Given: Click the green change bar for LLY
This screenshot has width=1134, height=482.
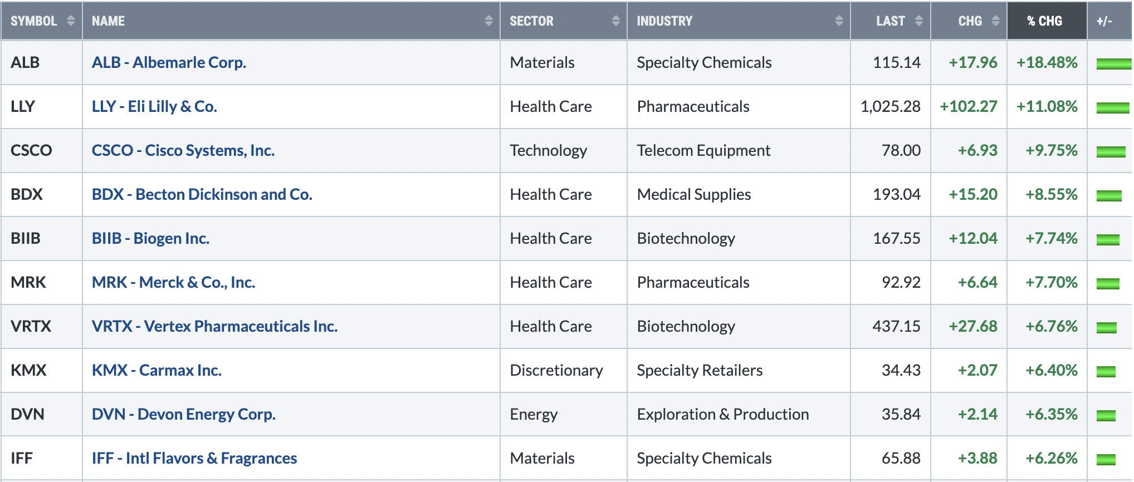Looking at the screenshot, I should 1113,107.
